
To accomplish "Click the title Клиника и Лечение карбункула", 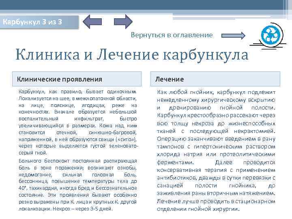I will point(132,54).
